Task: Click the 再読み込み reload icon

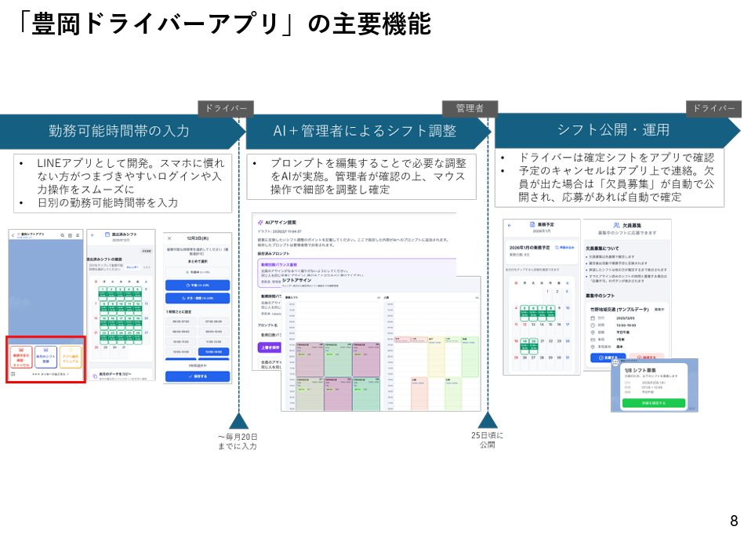Action: (557, 247)
